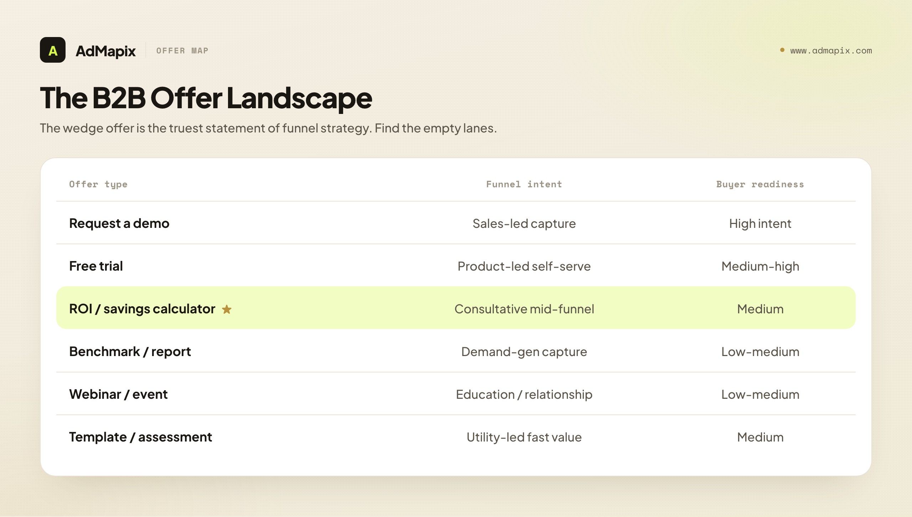Click the gold star beside ROI calculator
The image size is (912, 517).
(x=227, y=309)
